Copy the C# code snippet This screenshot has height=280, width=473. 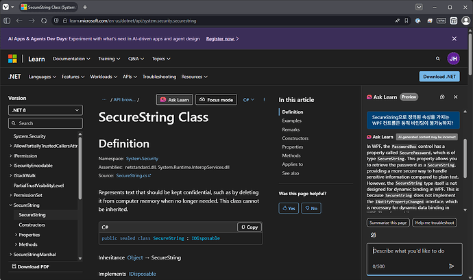pyautogui.click(x=250, y=227)
